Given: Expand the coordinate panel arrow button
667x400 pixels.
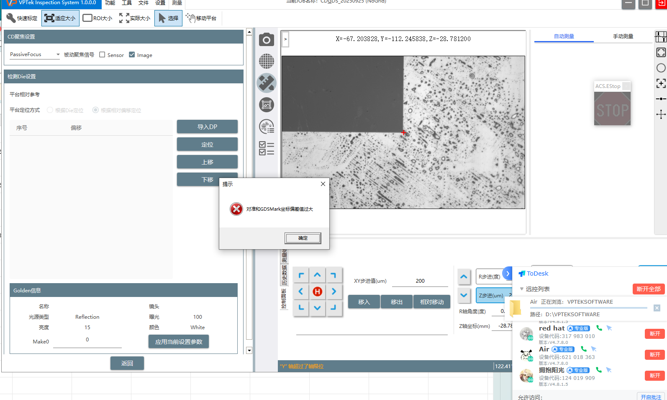Looking at the screenshot, I should pyautogui.click(x=285, y=39).
